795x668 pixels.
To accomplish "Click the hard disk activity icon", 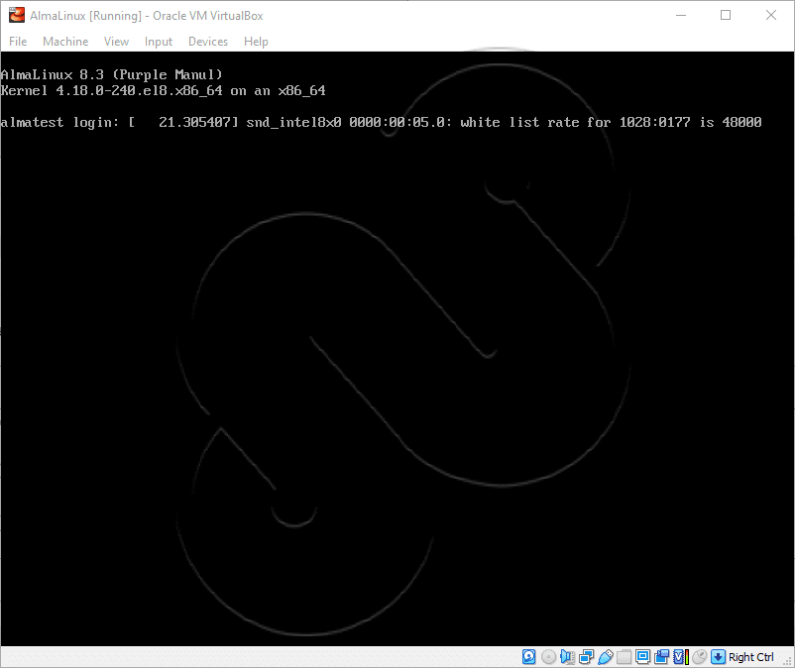I will click(x=528, y=657).
